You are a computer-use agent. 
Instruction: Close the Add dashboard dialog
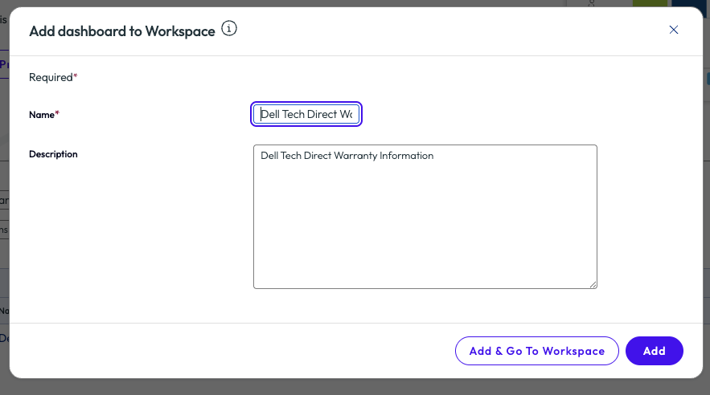tap(674, 30)
